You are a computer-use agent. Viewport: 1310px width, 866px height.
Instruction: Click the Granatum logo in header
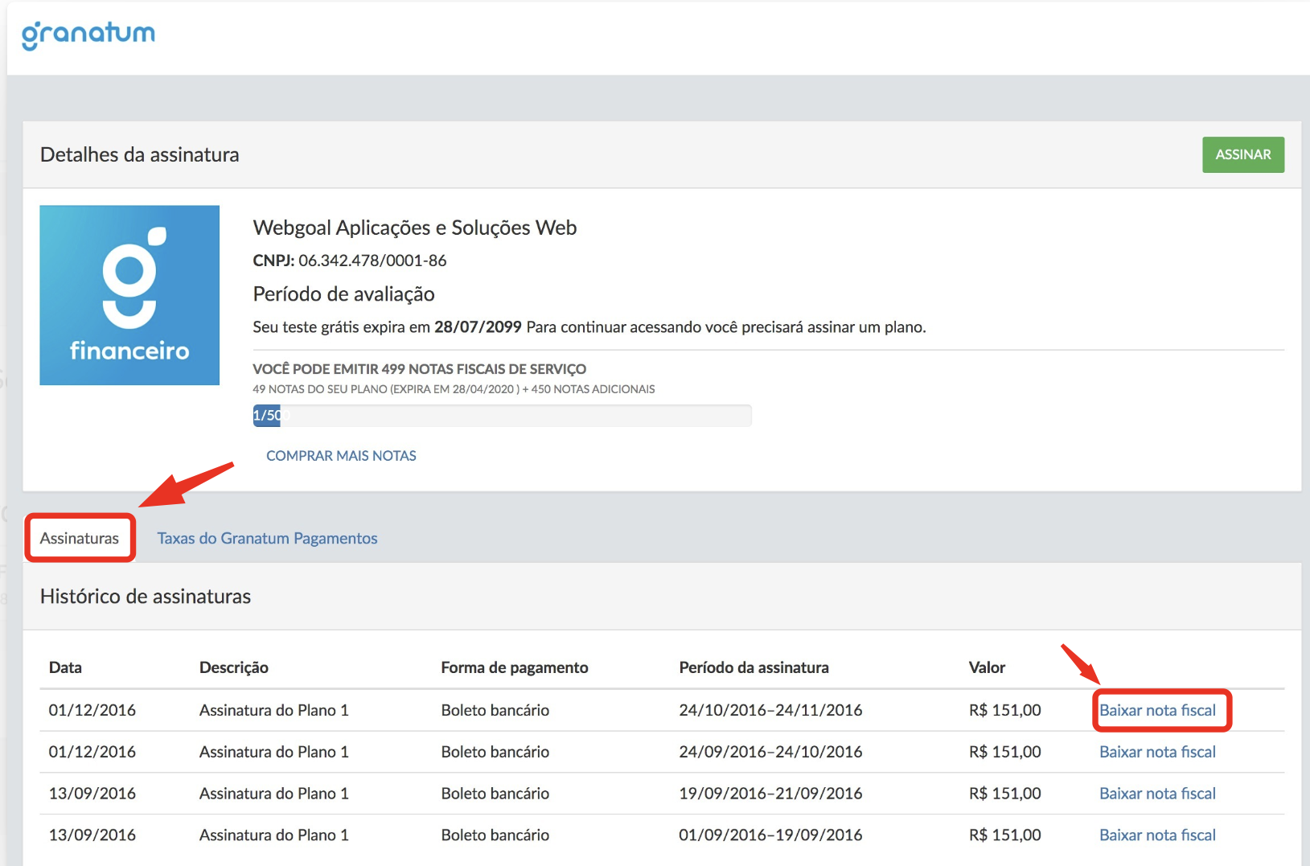pyautogui.click(x=88, y=35)
